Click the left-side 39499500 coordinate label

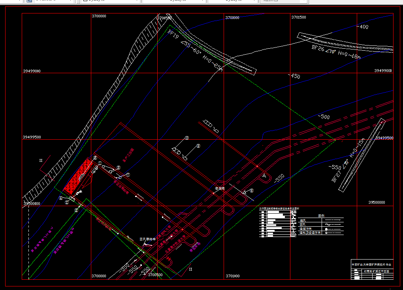point(32,137)
